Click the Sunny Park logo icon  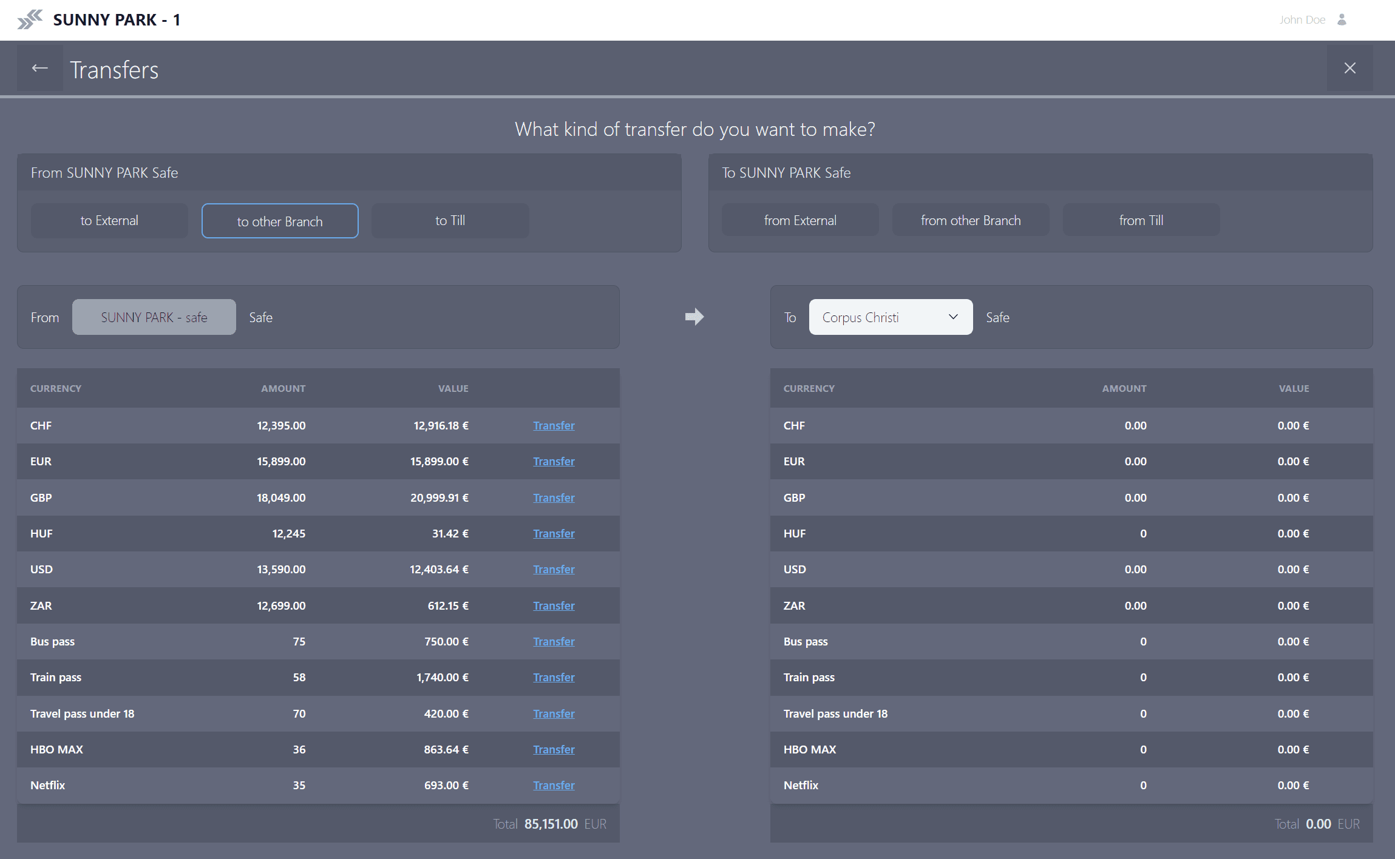tap(30, 19)
